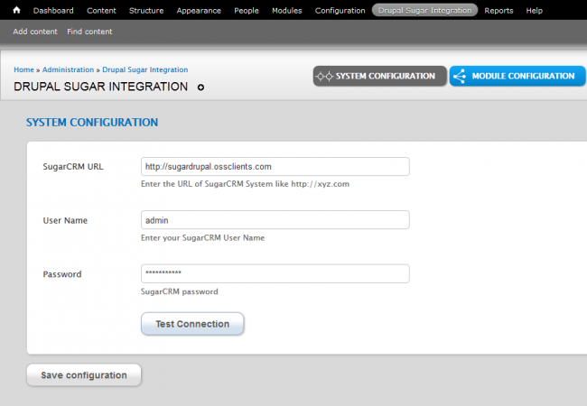Image resolution: width=587 pixels, height=406 pixels.
Task: Click the System Configuration section heading
Action: click(x=92, y=122)
